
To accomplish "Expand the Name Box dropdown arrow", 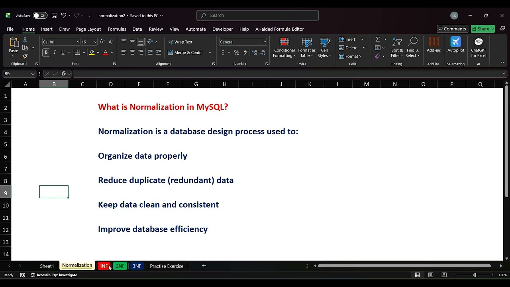I will [x=32, y=74].
